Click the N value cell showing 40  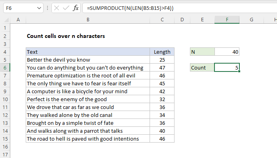[x=227, y=52]
